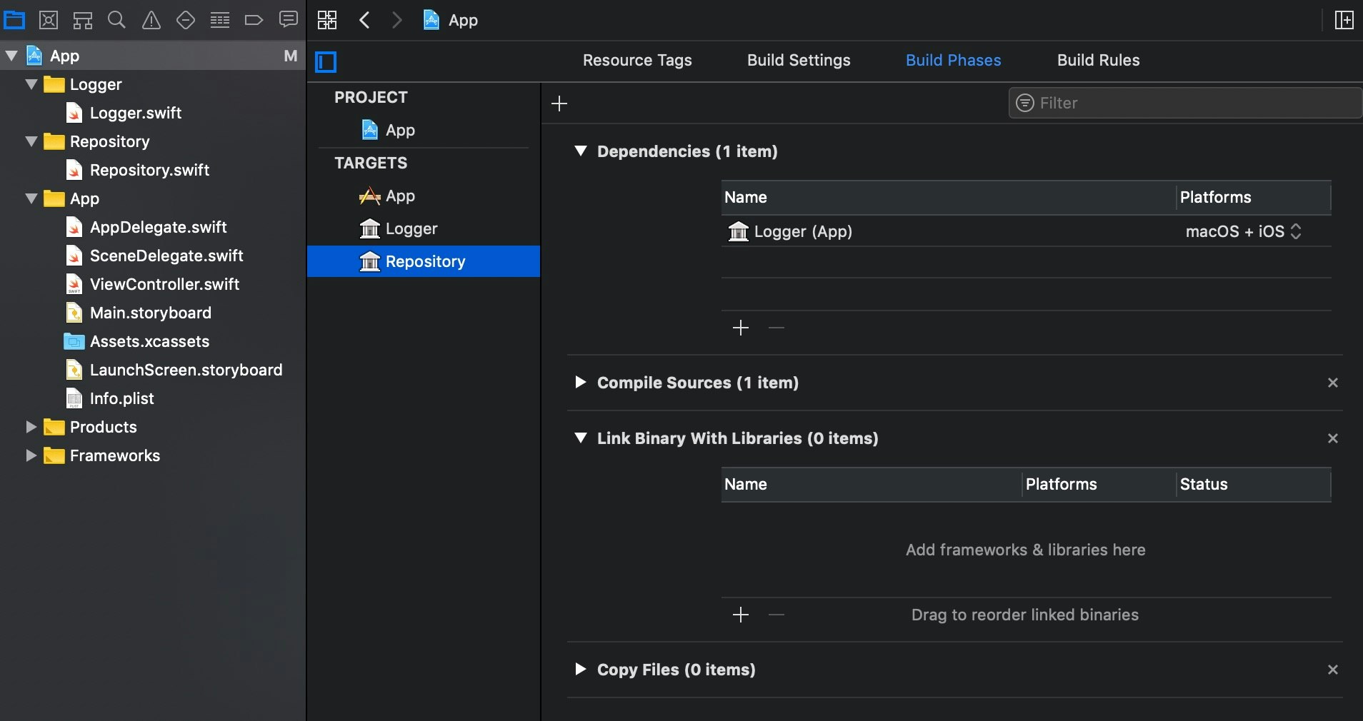Switch to the Build Settings tab

click(799, 61)
